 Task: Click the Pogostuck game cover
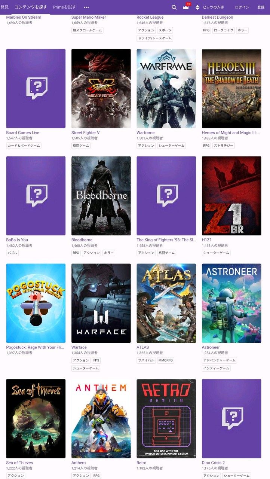36,303
